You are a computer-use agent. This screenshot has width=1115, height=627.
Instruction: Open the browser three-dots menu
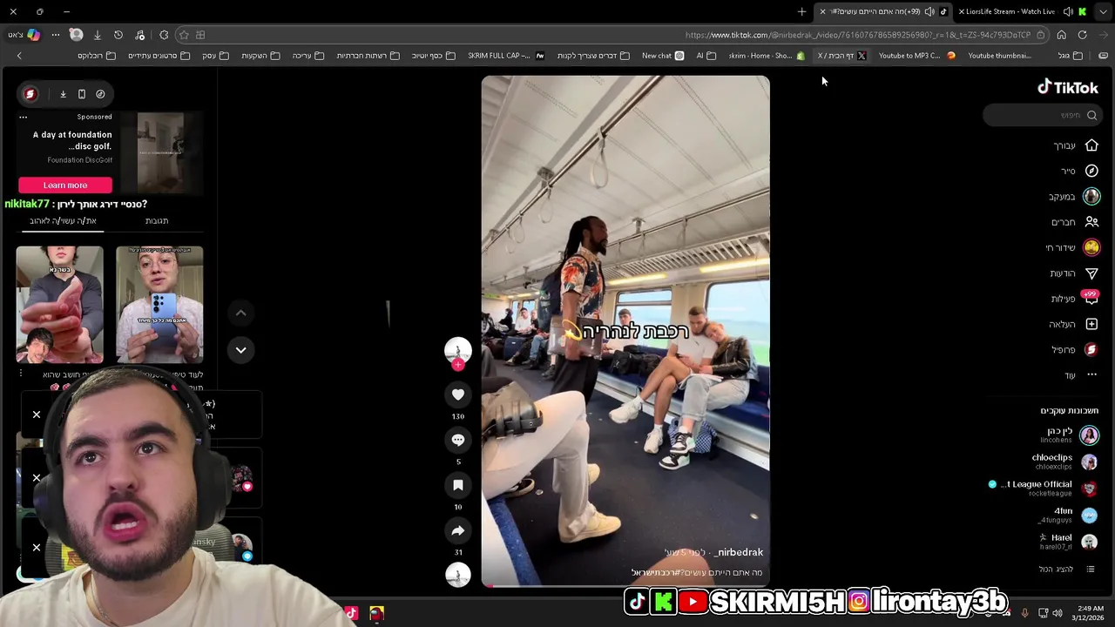pyautogui.click(x=55, y=35)
